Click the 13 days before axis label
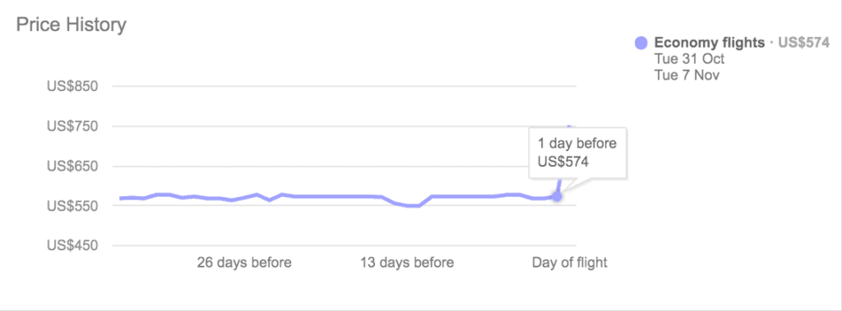The width and height of the screenshot is (842, 311). coord(406,263)
